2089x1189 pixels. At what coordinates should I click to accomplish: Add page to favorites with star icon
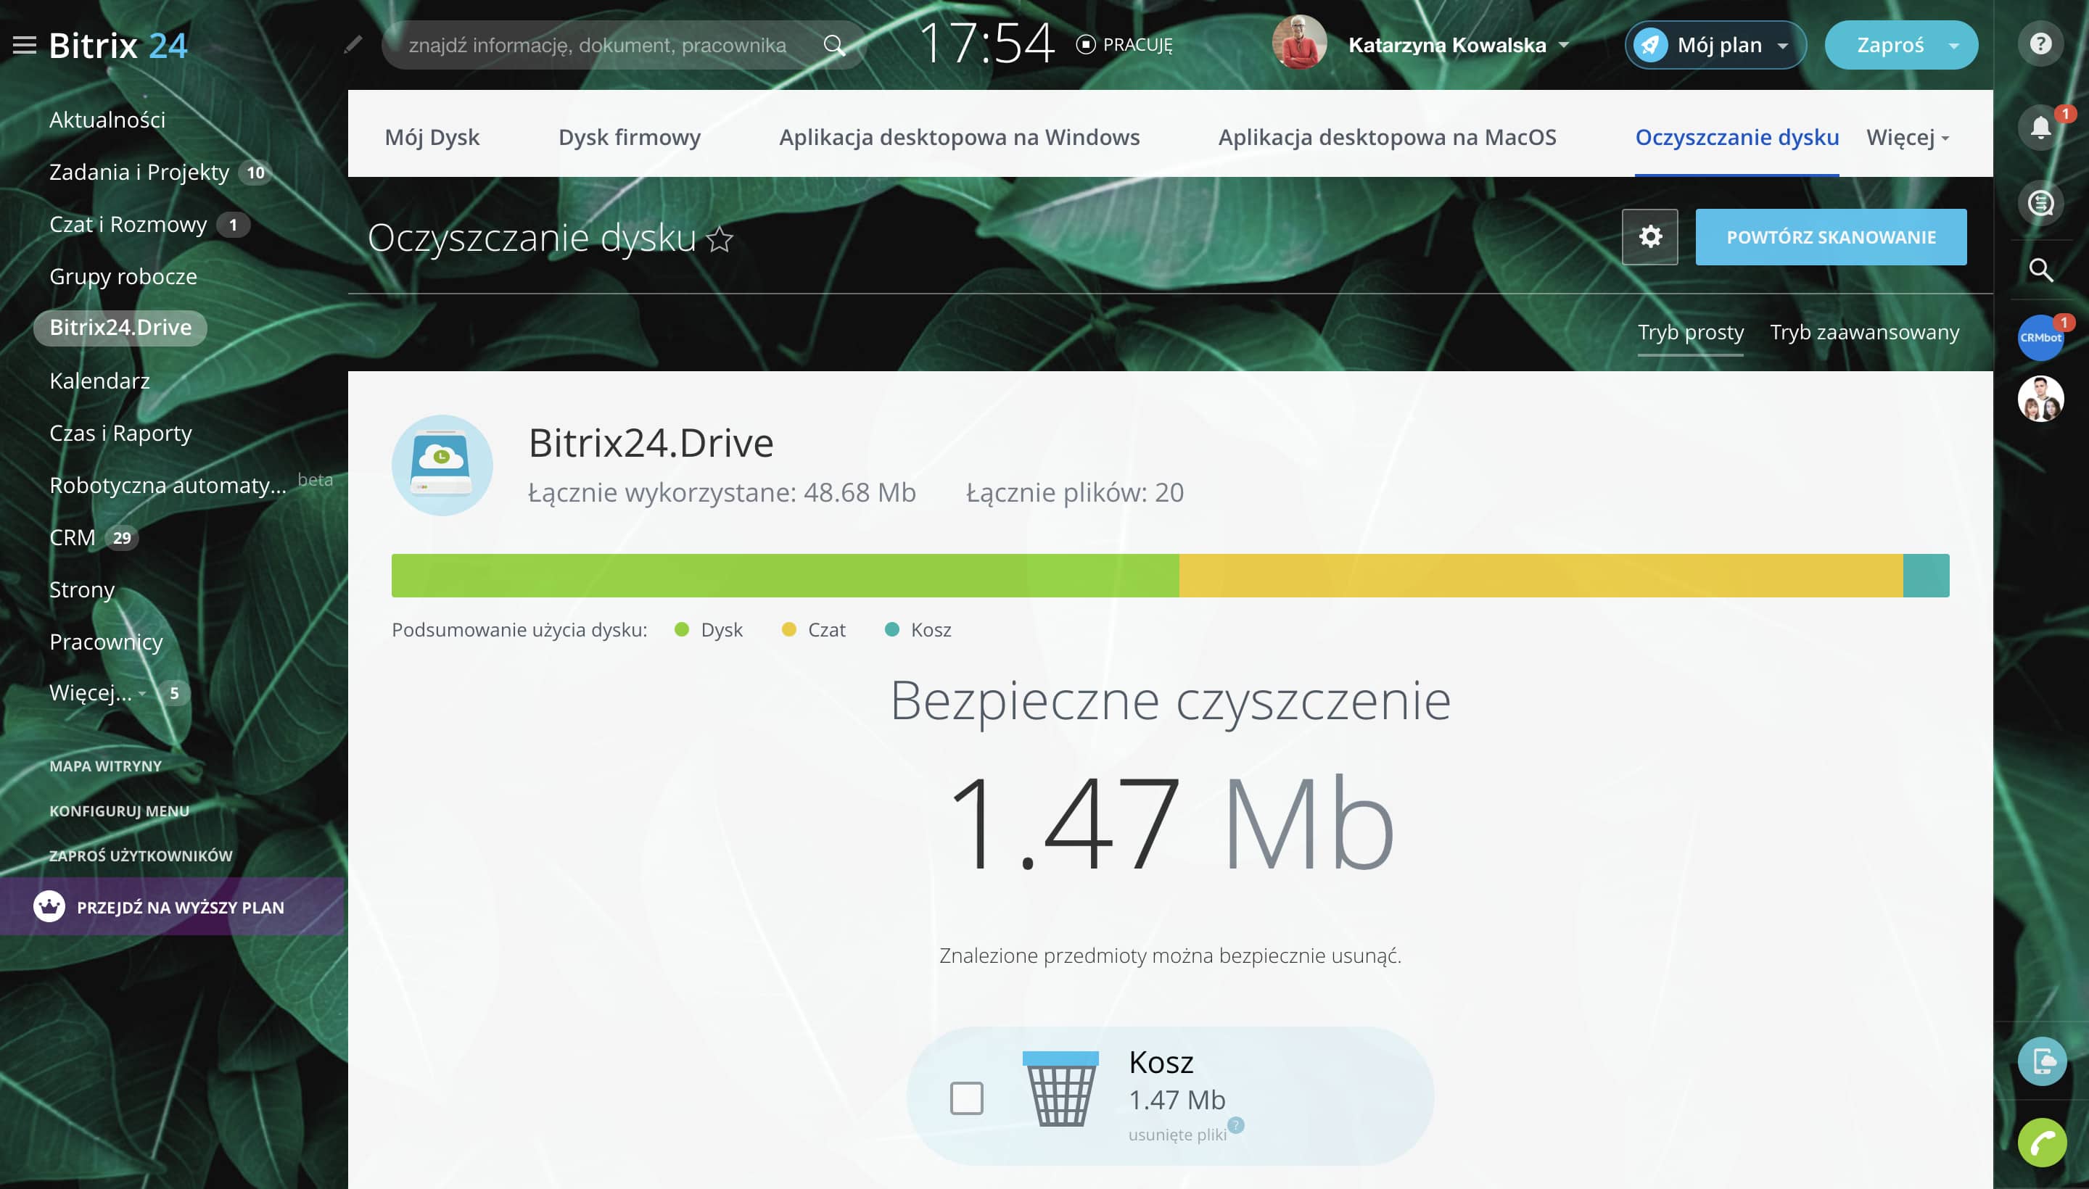tap(720, 240)
